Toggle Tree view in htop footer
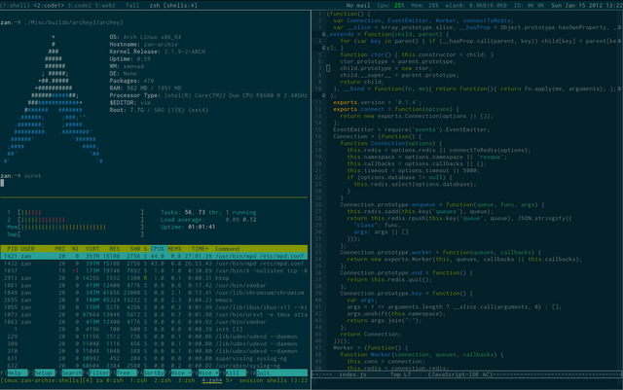 point(124,372)
